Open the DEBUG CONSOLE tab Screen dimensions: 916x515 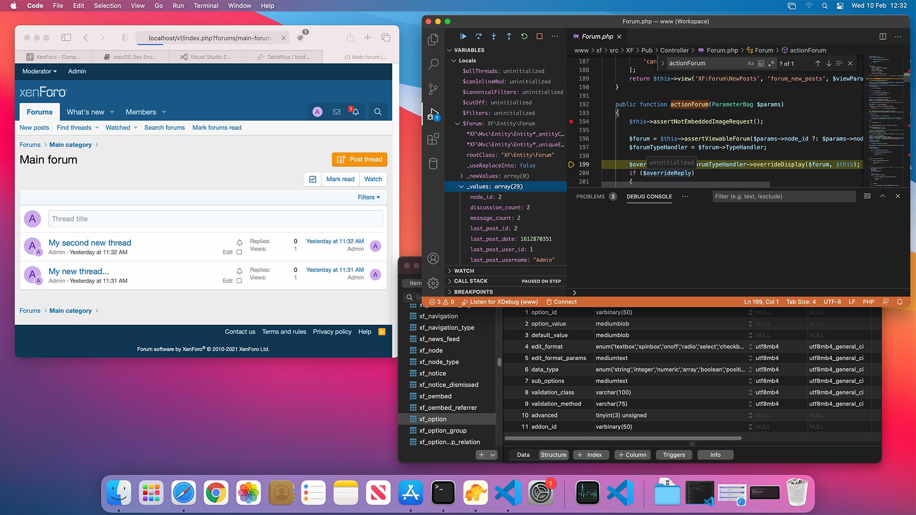[649, 196]
